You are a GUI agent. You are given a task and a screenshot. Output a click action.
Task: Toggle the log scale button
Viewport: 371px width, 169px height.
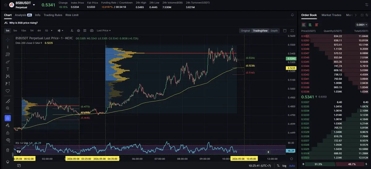tap(284, 166)
